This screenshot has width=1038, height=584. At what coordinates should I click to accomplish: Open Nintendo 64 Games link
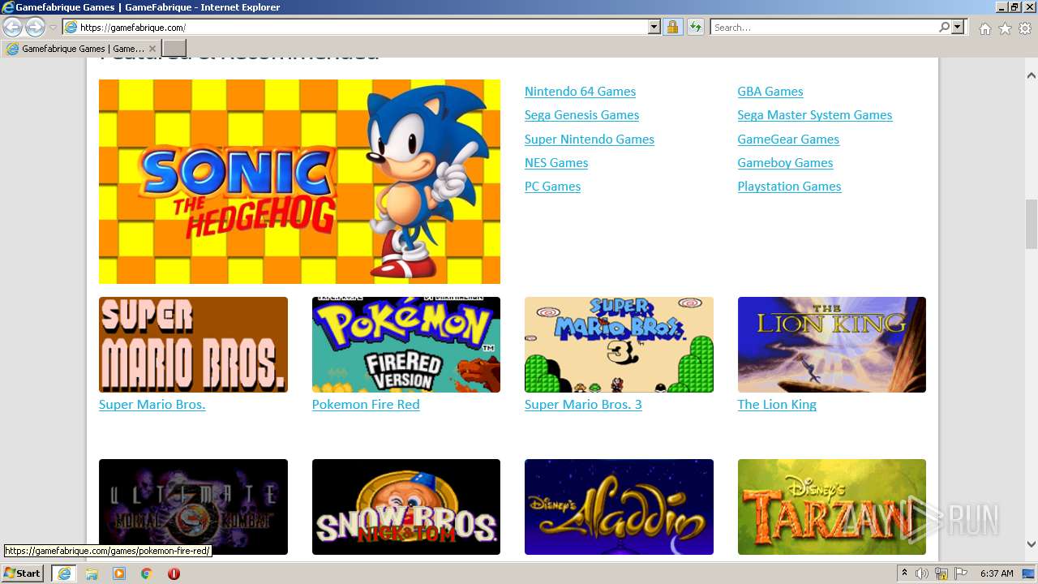pyautogui.click(x=580, y=92)
